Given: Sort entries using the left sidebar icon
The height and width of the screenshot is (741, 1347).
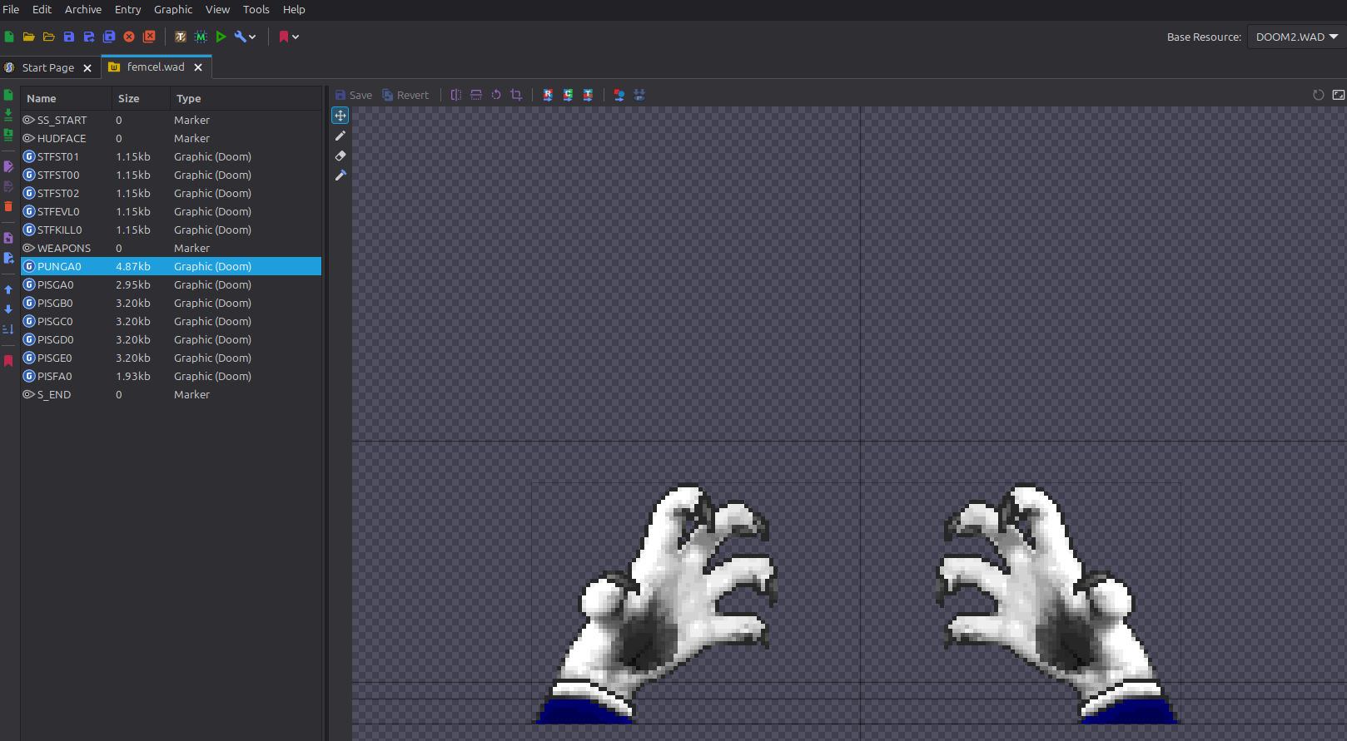Looking at the screenshot, I should click(x=8, y=329).
